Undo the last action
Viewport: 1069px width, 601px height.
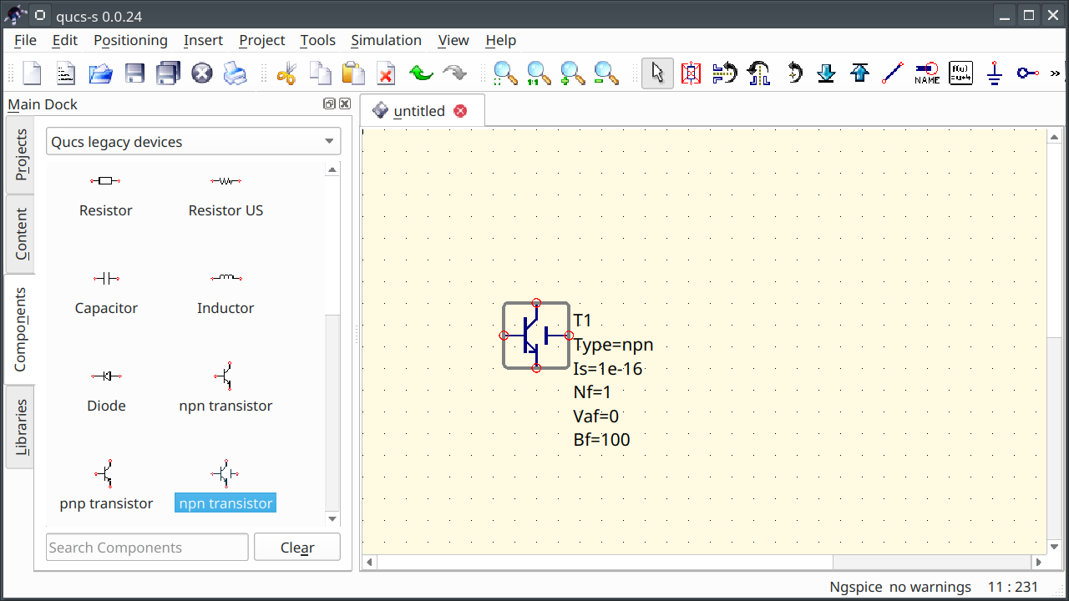421,73
